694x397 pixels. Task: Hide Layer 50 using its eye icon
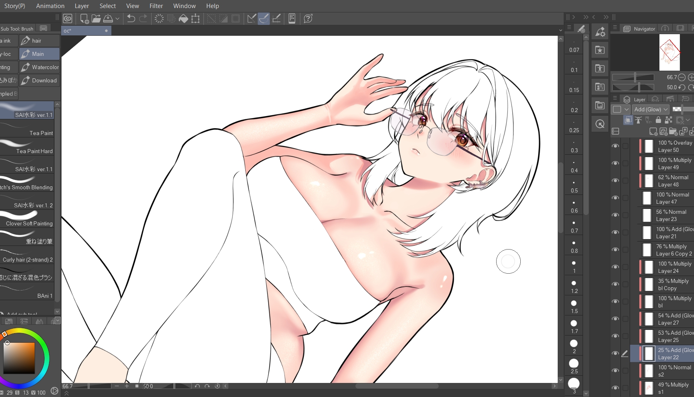pos(615,146)
